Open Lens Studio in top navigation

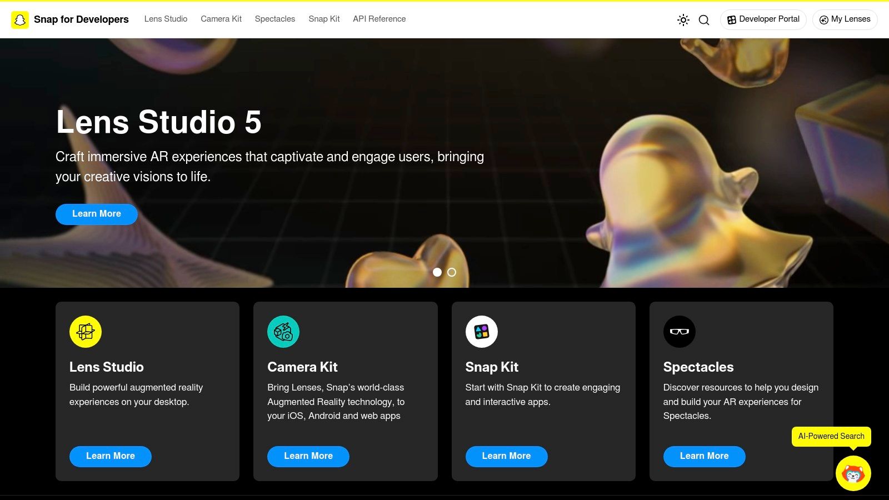point(166,19)
